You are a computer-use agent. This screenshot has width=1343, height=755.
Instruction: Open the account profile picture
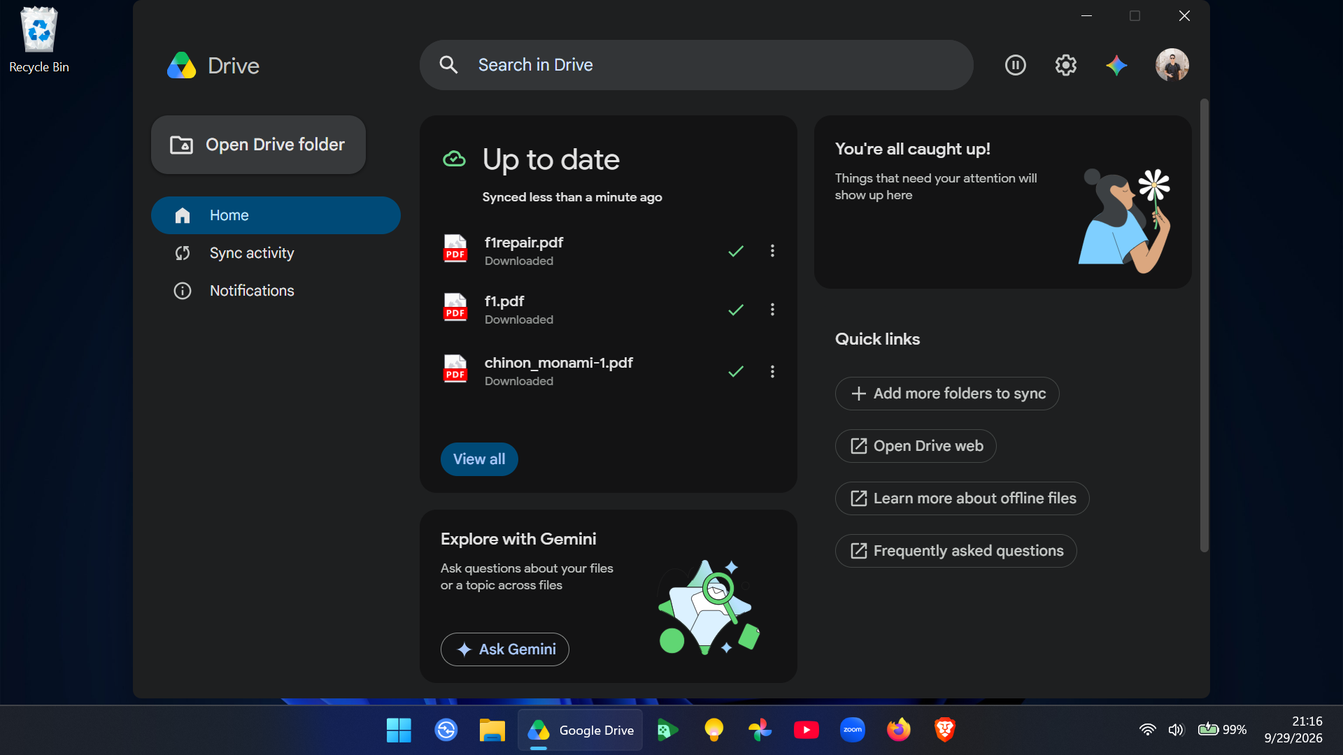1172,65
